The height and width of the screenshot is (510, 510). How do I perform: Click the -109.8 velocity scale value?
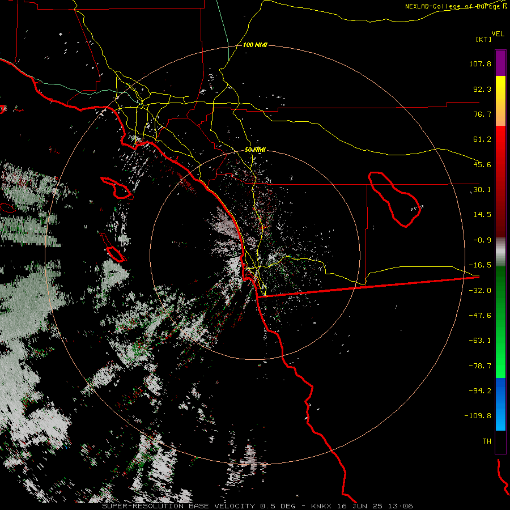[478, 416]
